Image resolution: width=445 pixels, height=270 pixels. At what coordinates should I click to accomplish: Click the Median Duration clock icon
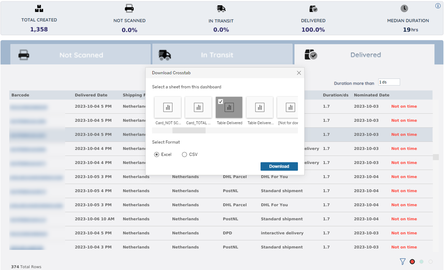pyautogui.click(x=404, y=8)
